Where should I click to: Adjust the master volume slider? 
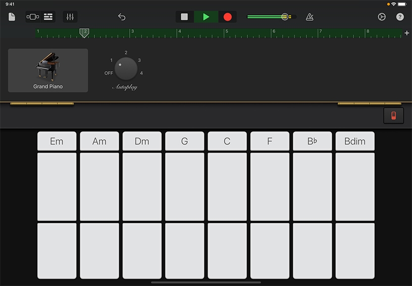(x=285, y=17)
